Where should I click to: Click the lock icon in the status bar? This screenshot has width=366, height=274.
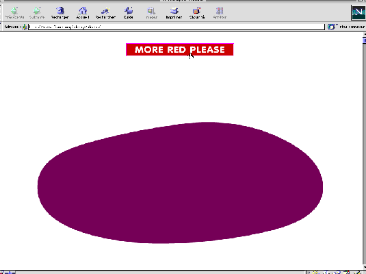[x=3, y=273]
